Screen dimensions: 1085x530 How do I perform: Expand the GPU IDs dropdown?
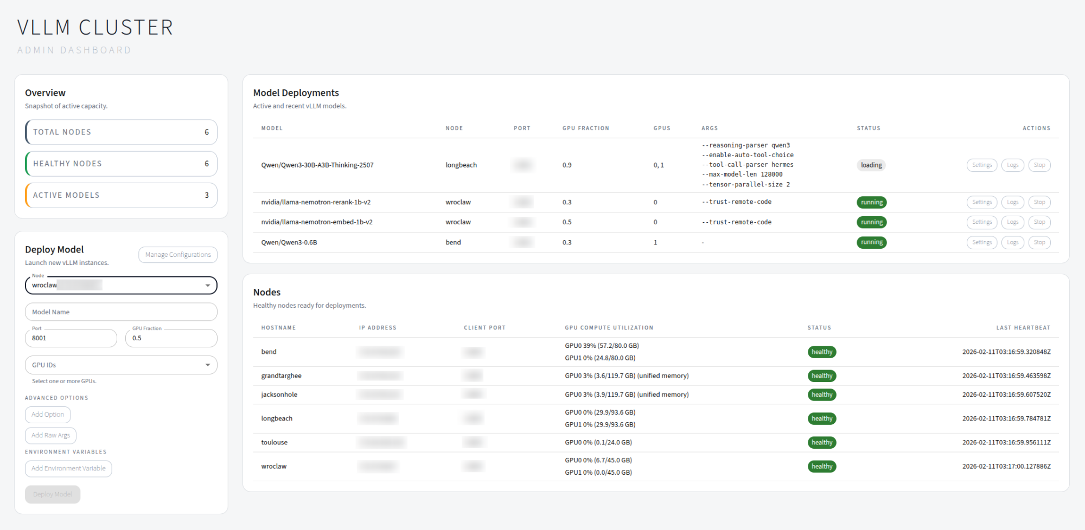tap(121, 365)
